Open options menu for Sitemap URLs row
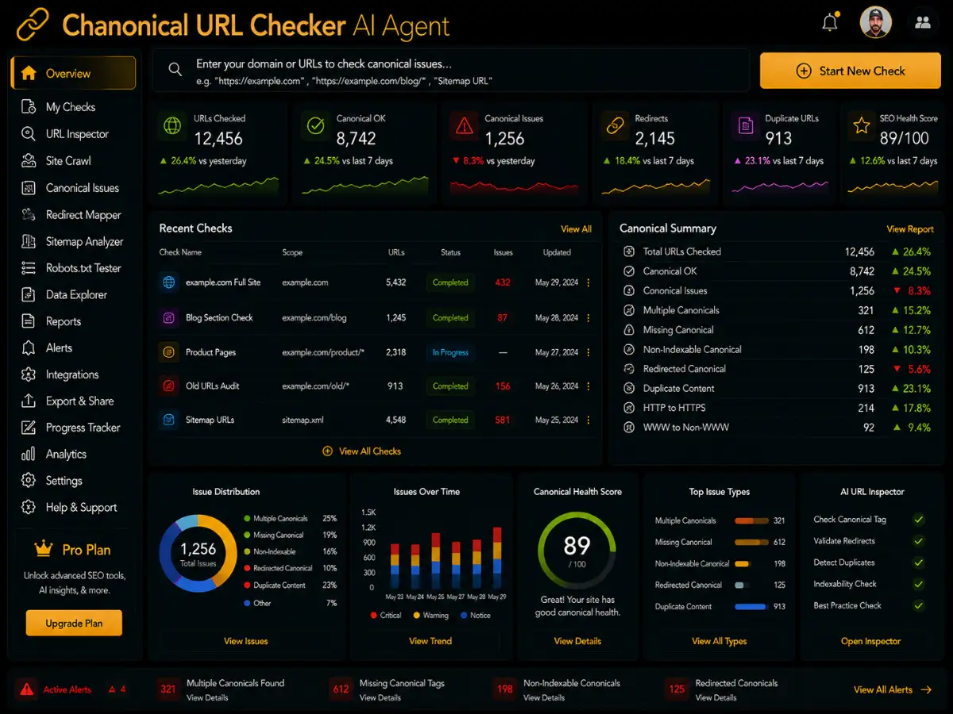Viewport: 953px width, 714px height. point(588,420)
